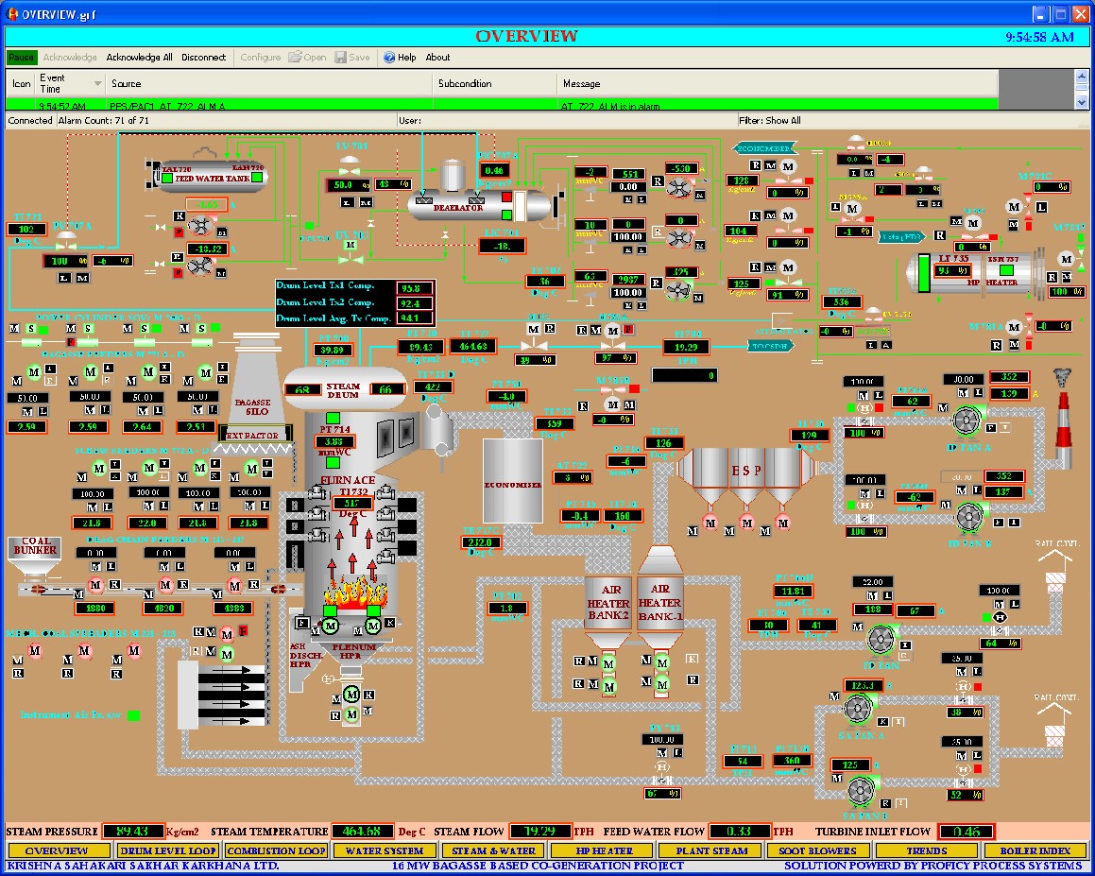
Task: Click the ID FAN B fan icon
Action: pos(969,518)
